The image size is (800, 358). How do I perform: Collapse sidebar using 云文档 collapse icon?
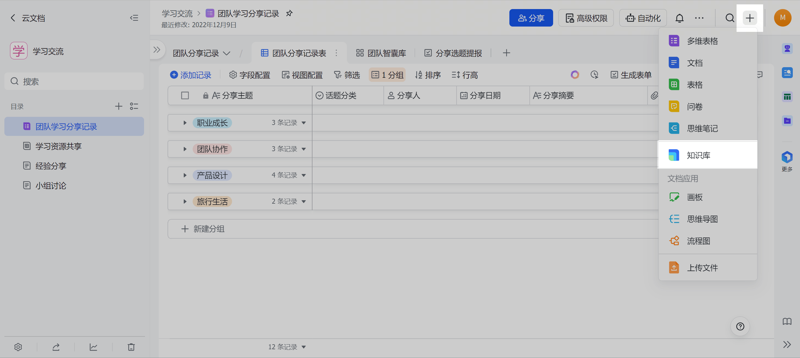[x=134, y=18]
